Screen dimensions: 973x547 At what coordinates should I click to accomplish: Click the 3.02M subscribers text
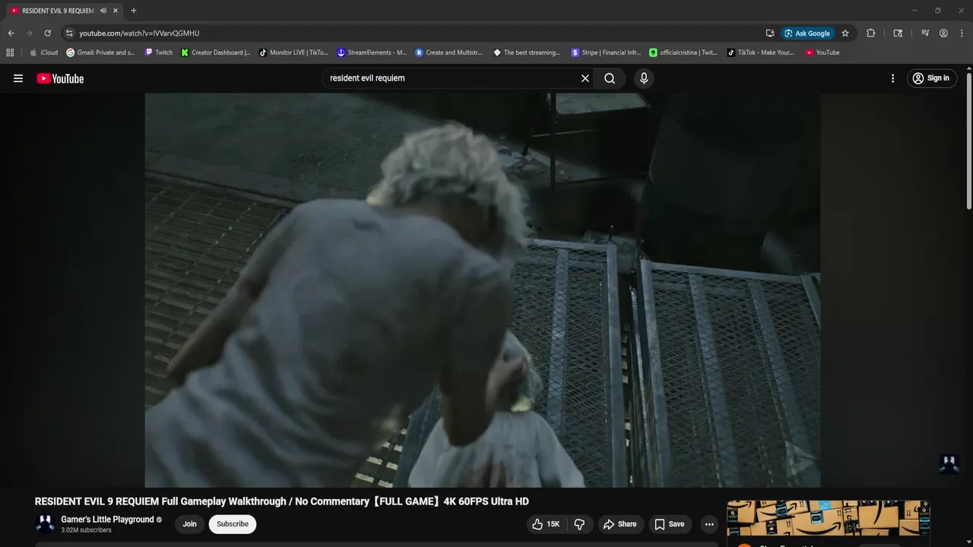[x=86, y=530]
